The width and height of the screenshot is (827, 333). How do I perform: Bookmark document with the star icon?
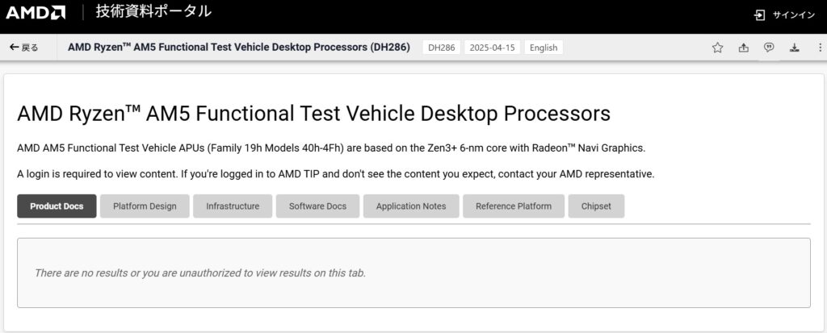pos(717,48)
